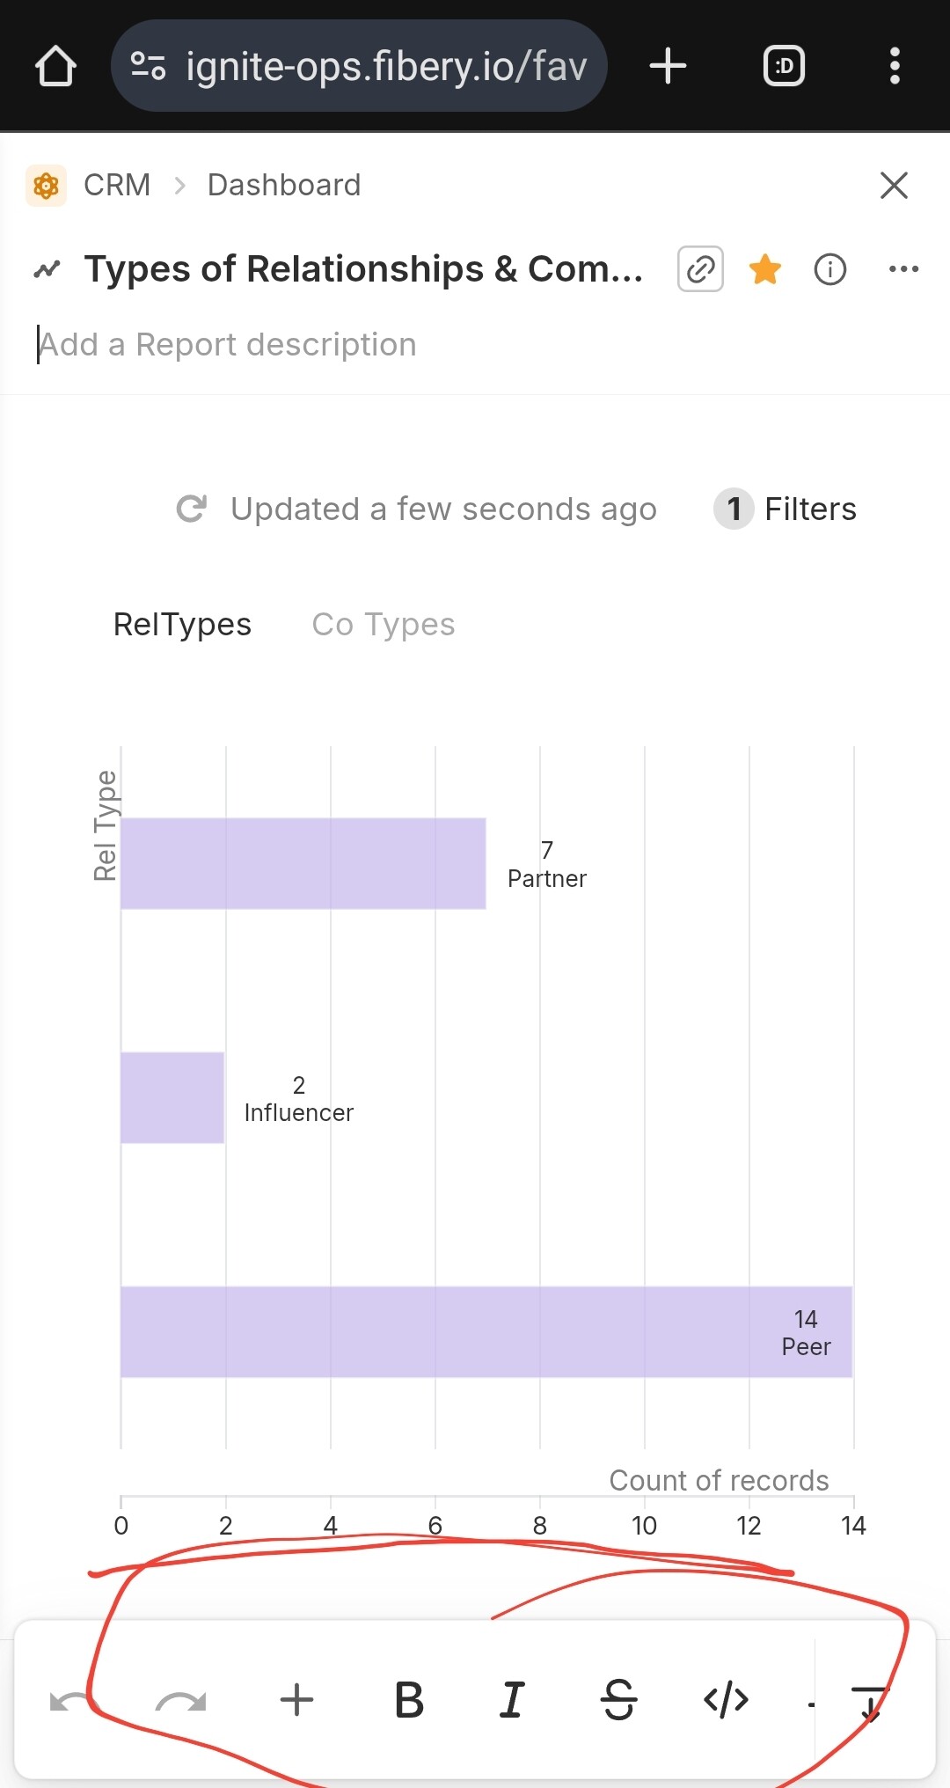Show report info via info icon
This screenshot has height=1788, width=950.
830,269
